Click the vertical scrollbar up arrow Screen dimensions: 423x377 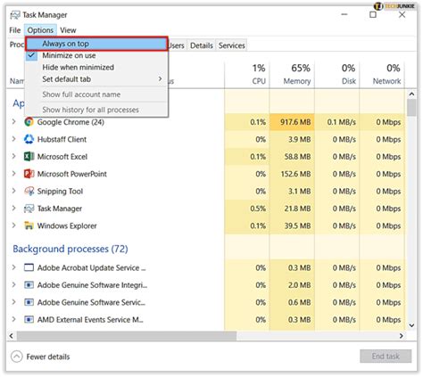pyautogui.click(x=411, y=94)
